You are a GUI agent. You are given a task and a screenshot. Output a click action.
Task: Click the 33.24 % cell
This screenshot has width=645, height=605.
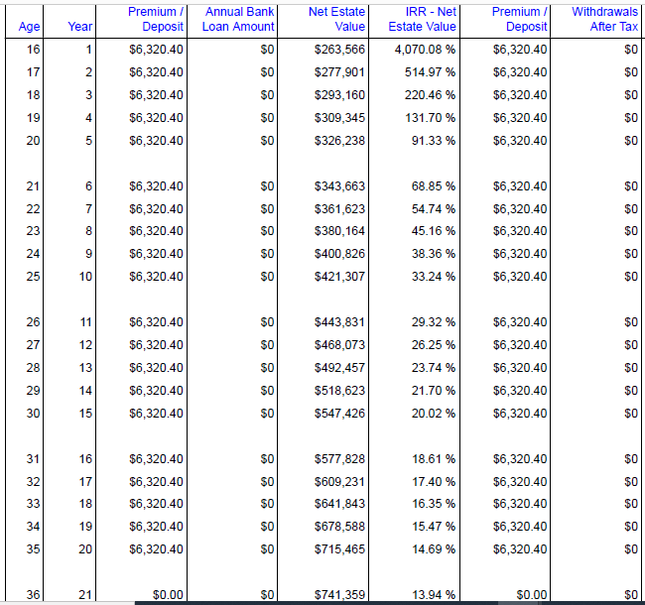click(x=434, y=277)
